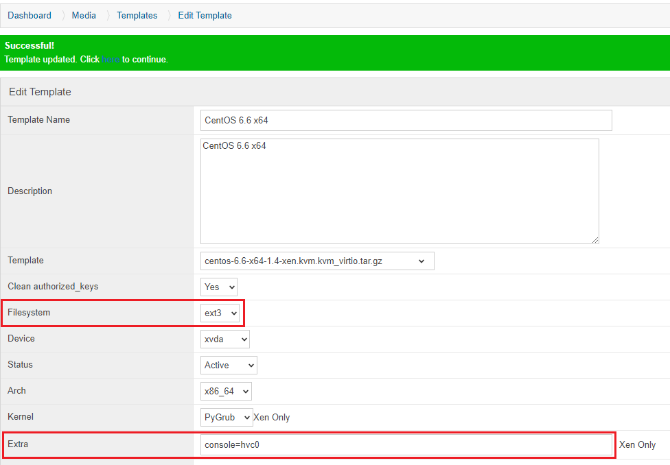Click 'Xen Only' note beside Extra
This screenshot has width=670, height=465.
(x=637, y=445)
